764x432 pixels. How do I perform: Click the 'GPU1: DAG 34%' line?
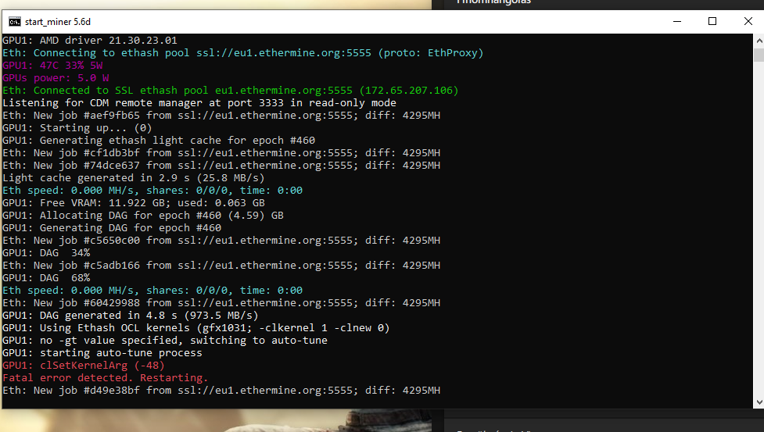[46, 253]
